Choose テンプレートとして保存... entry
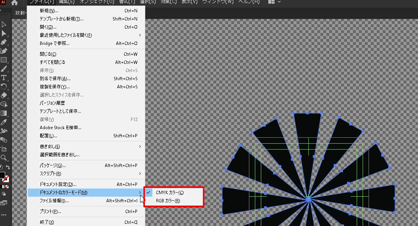Viewport: 418px width, 226px height. click(x=86, y=111)
